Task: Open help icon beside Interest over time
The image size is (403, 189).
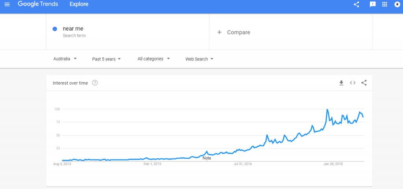Action: (x=95, y=83)
